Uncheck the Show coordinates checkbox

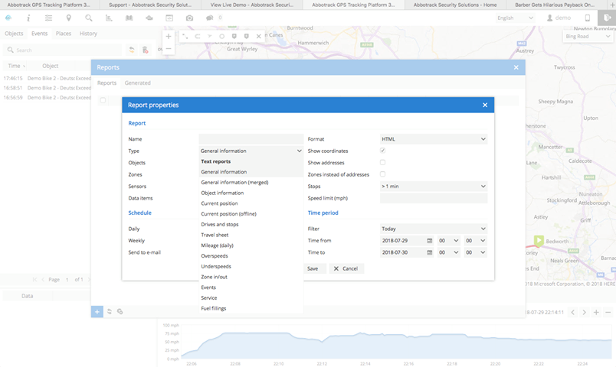pyautogui.click(x=383, y=151)
